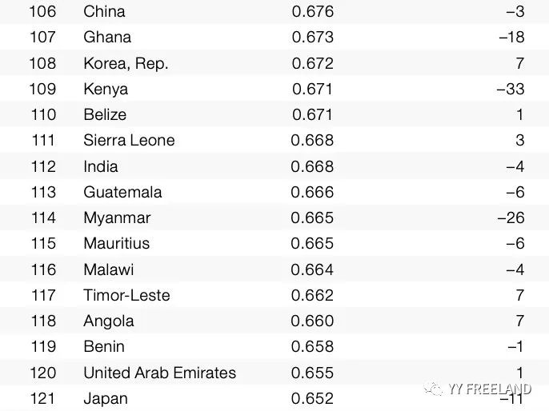The width and height of the screenshot is (549, 411).
Task: Click Guatemala's score 0.666
Action: (312, 192)
